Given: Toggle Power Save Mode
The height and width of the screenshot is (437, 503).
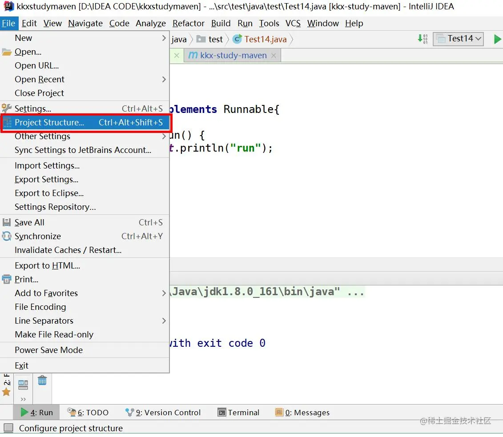Looking at the screenshot, I should 85,350.
